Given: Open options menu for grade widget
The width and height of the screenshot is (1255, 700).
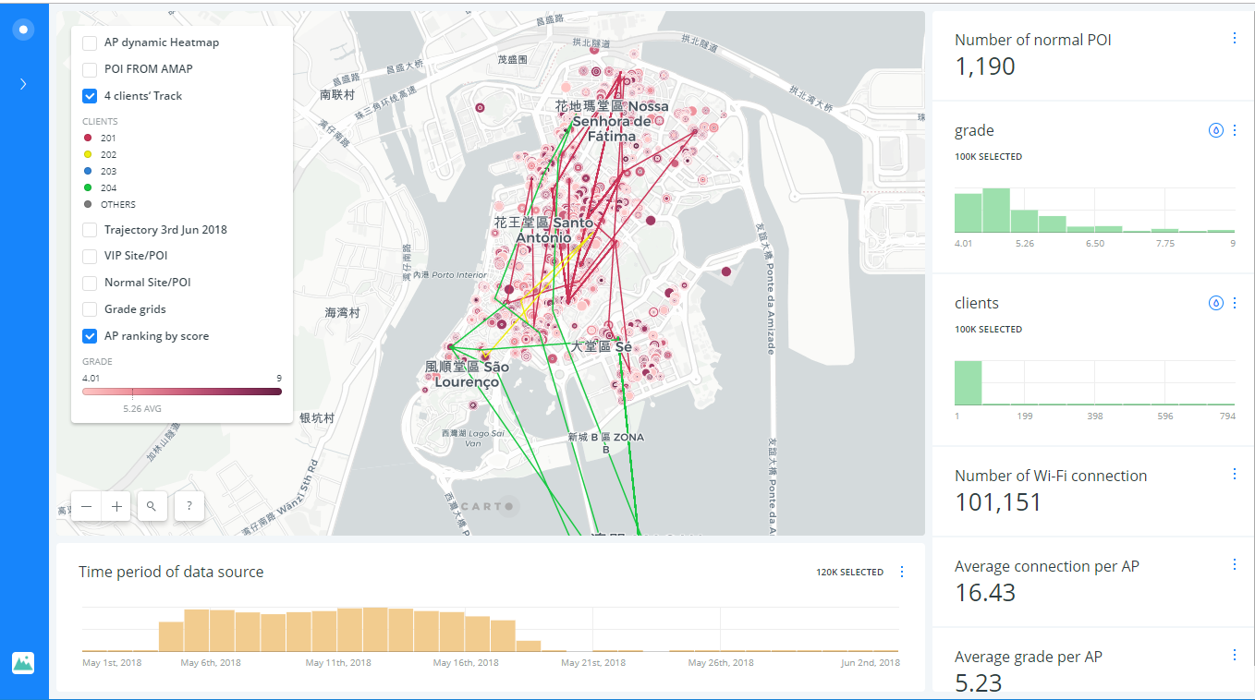Looking at the screenshot, I should (1235, 130).
